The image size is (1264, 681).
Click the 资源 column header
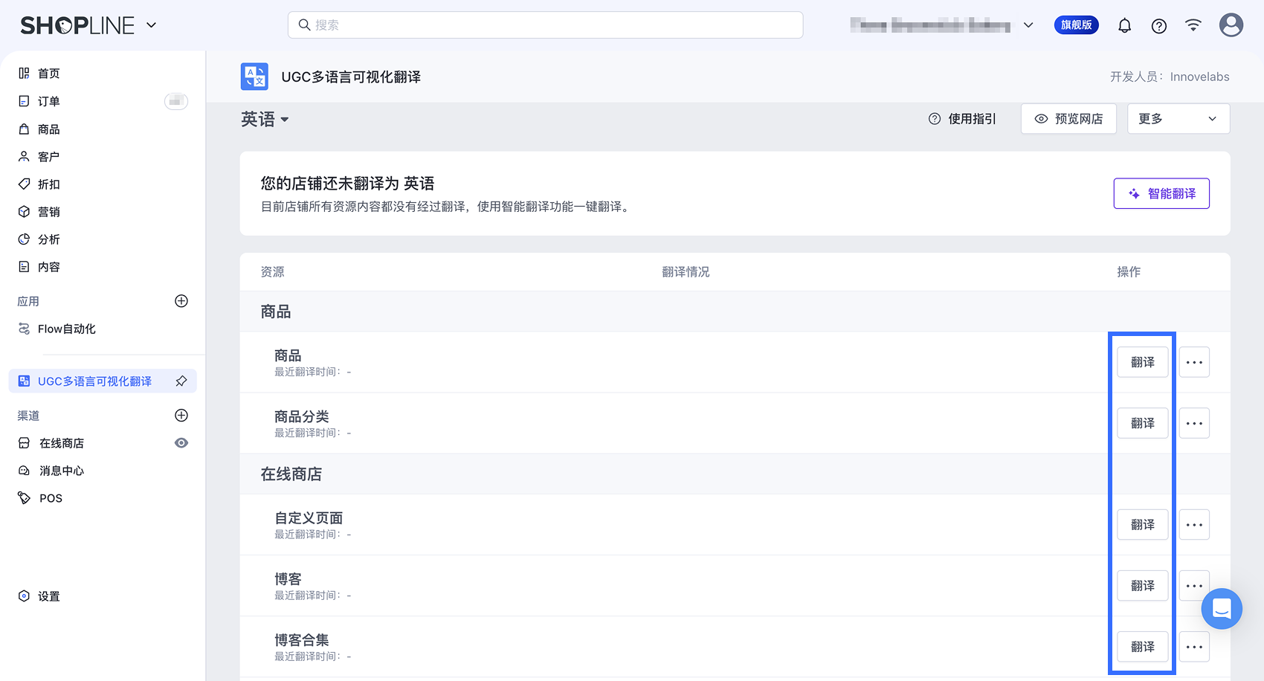pyautogui.click(x=272, y=272)
